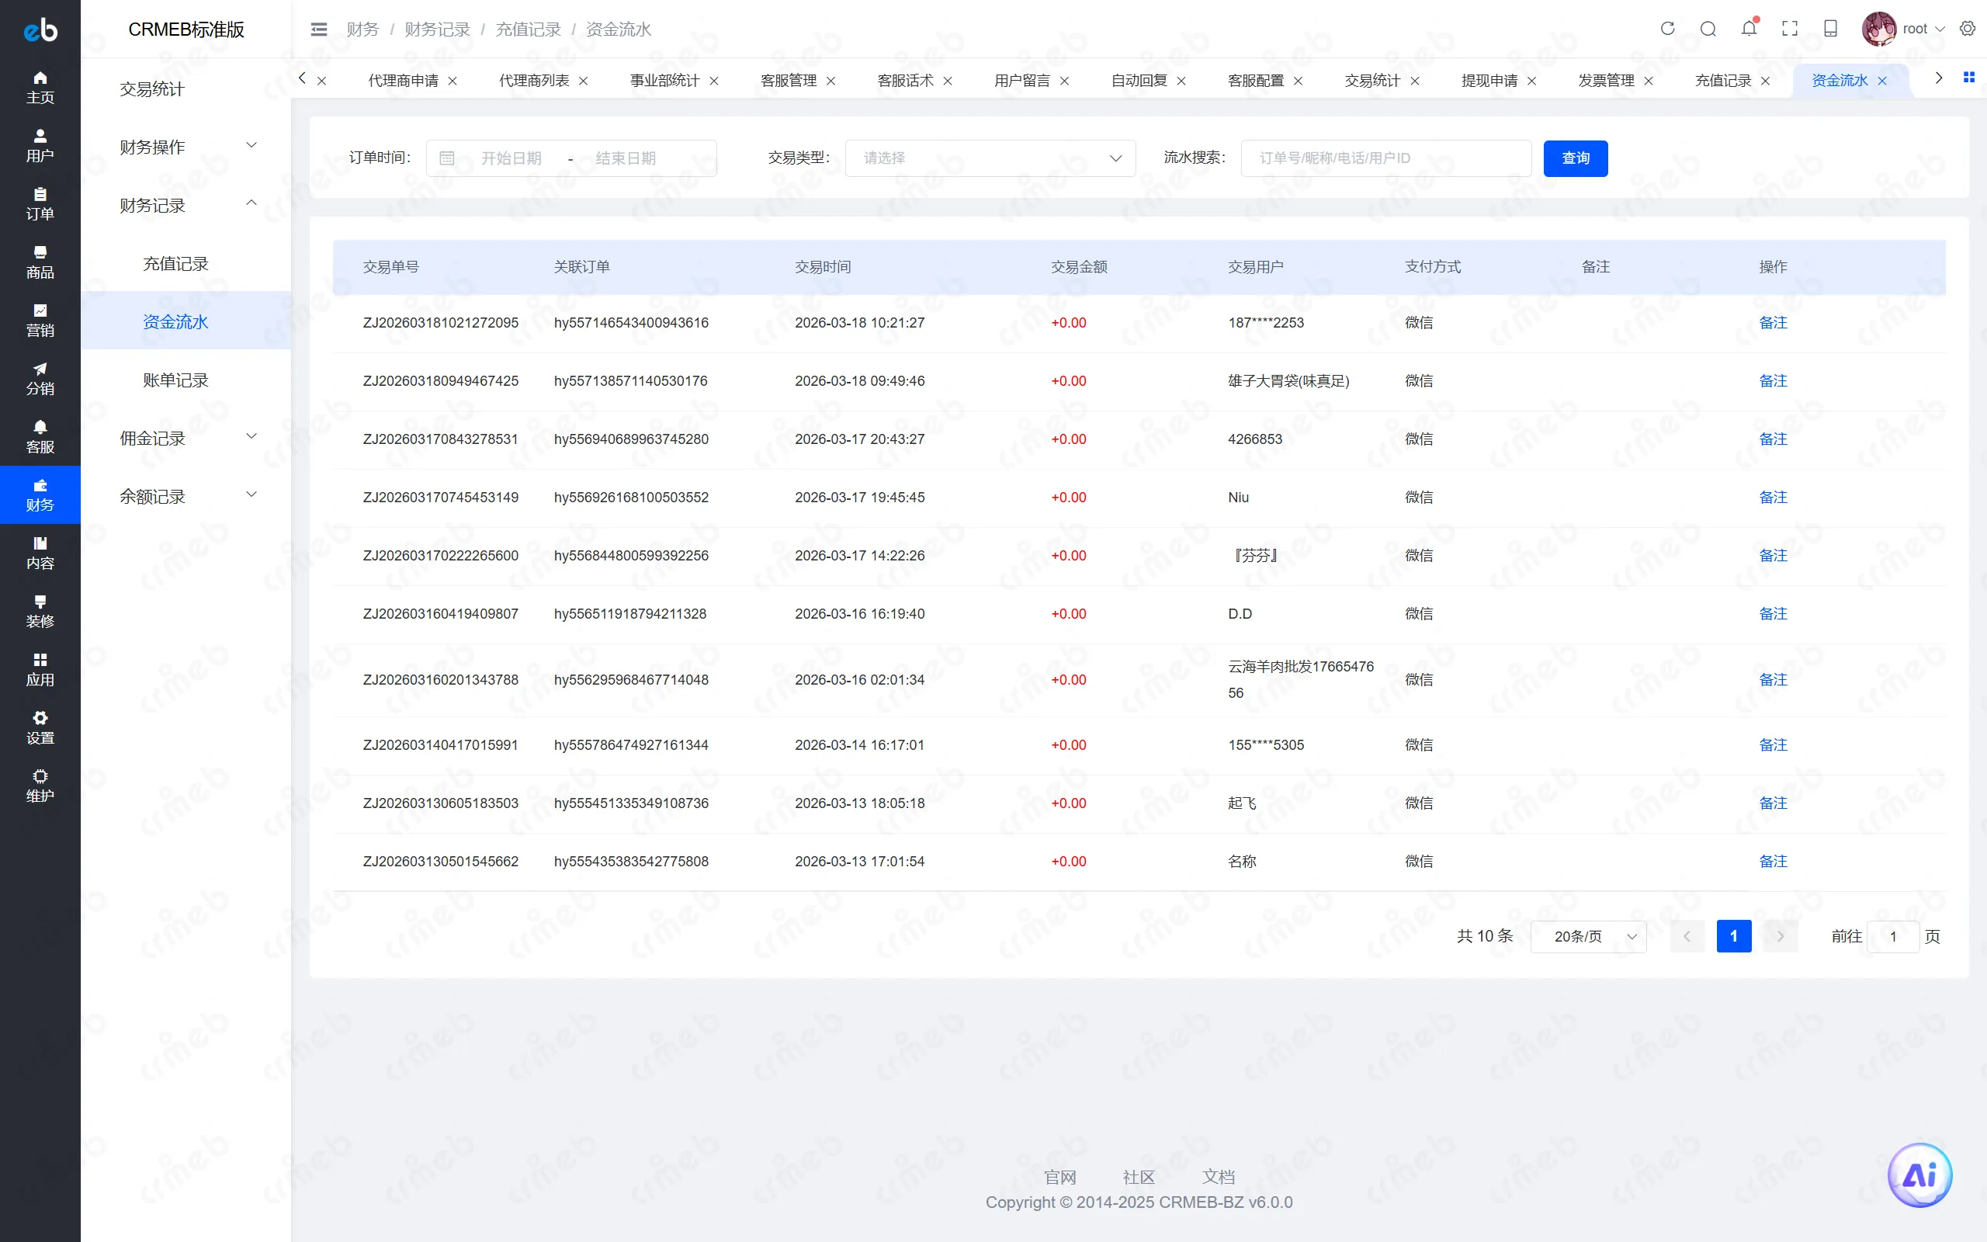Open the 文档 footer link
Image resolution: width=1987 pixels, height=1242 pixels.
(x=1218, y=1176)
